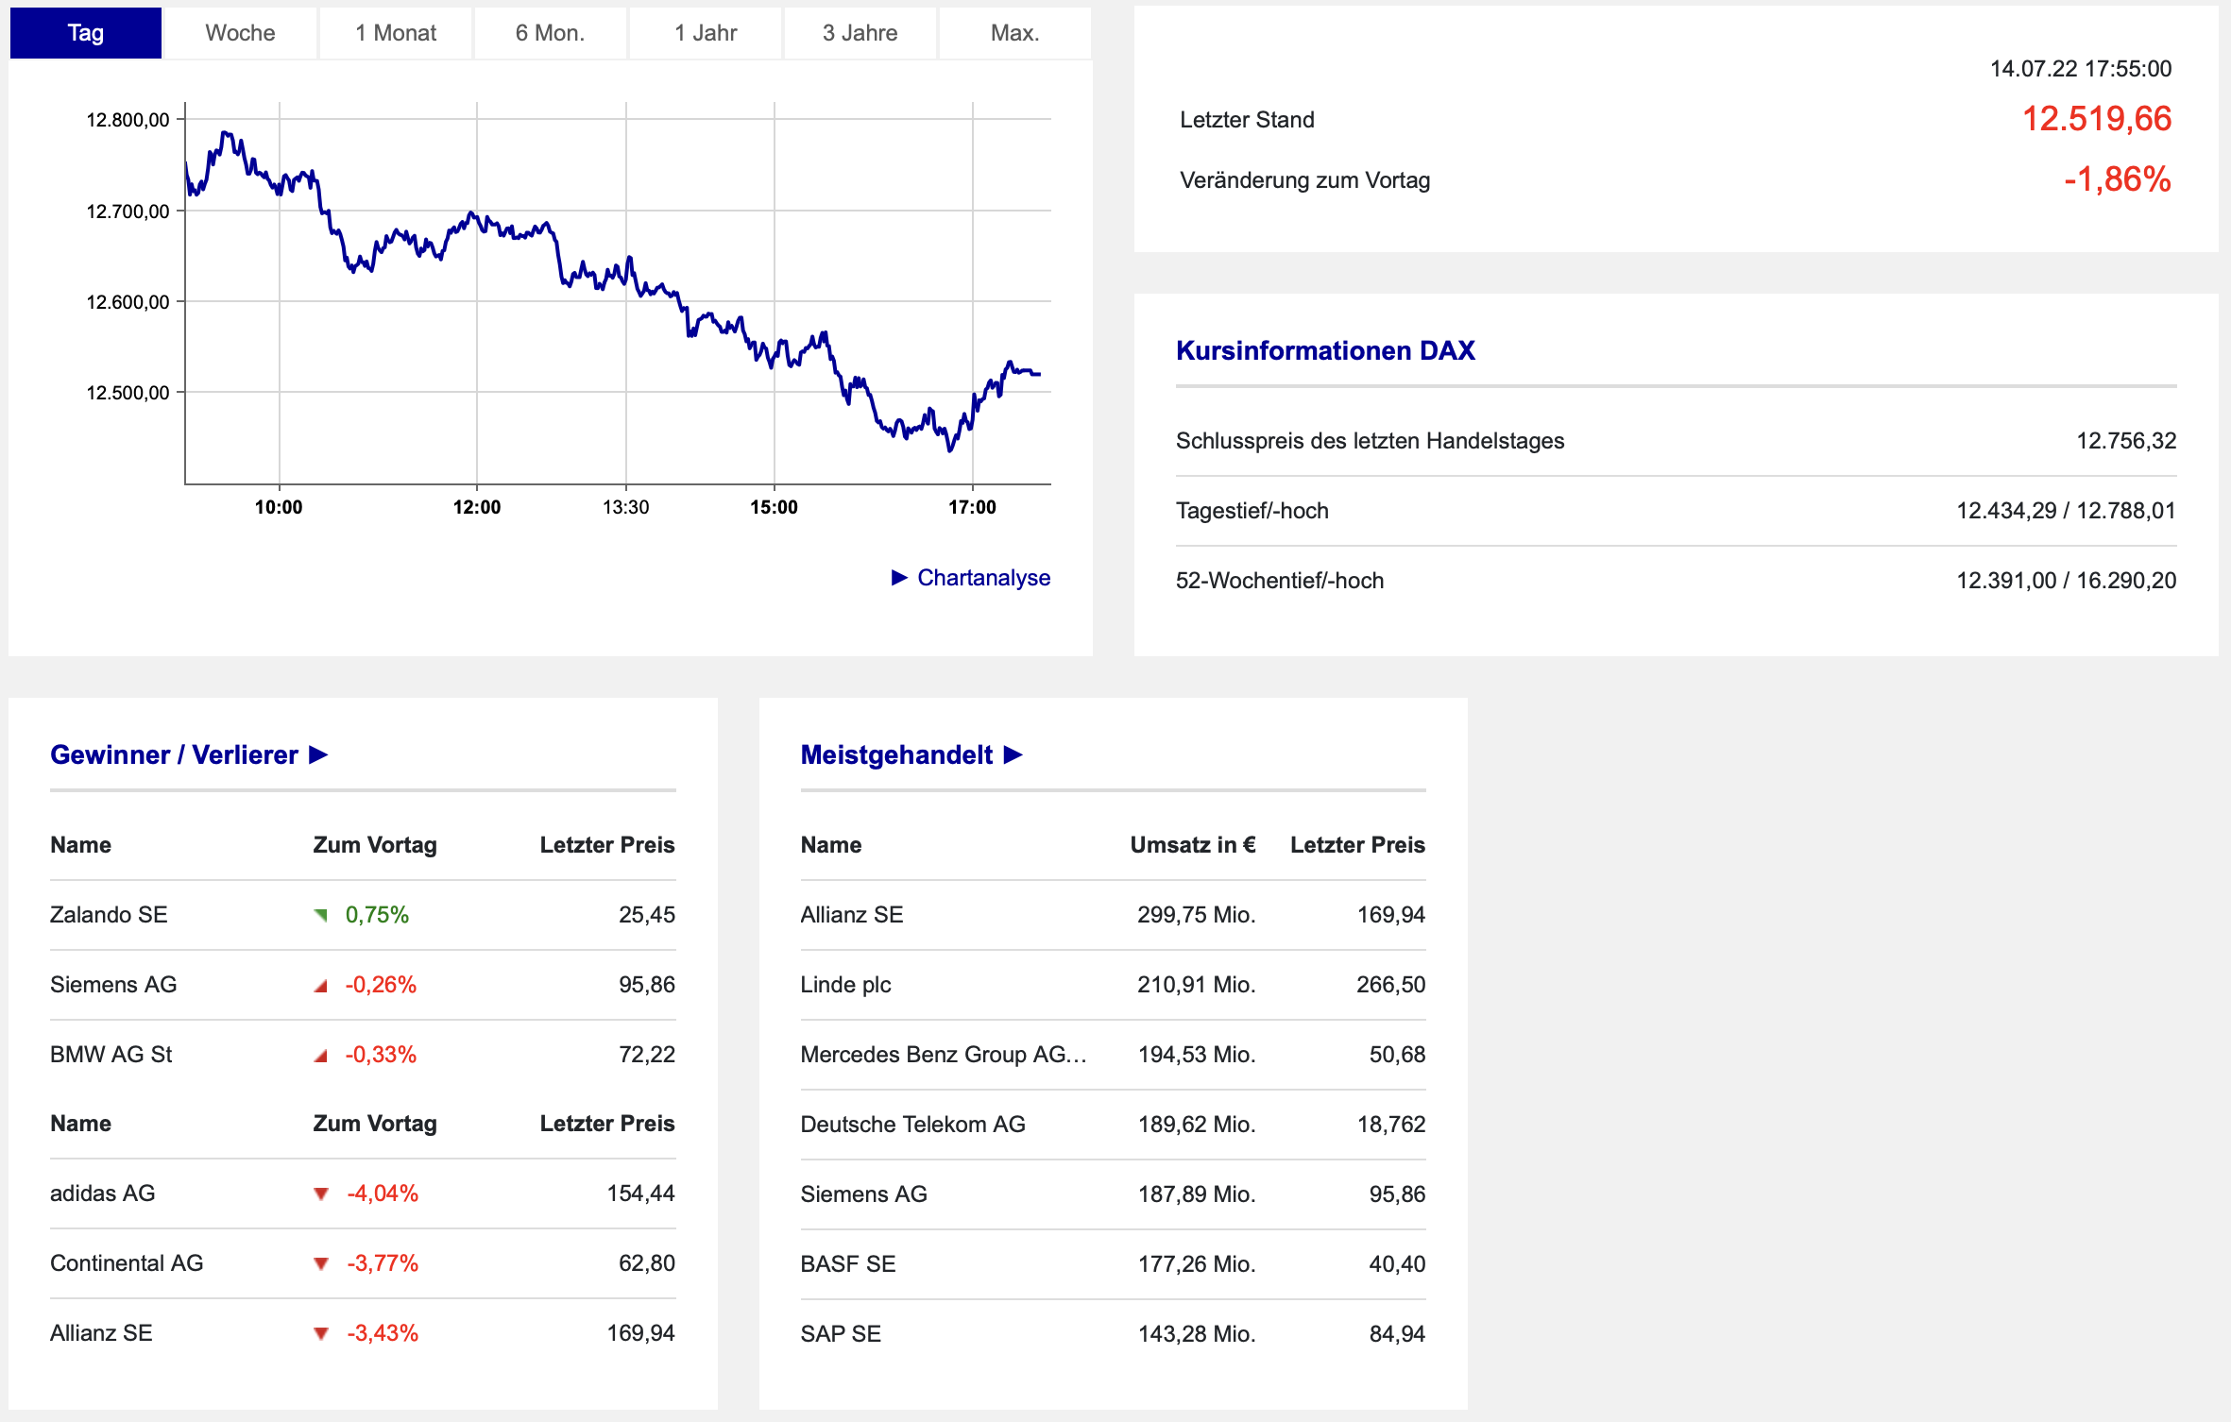Open the Gewinner / Verlierer heading link
The height and width of the screenshot is (1422, 2231).
[x=174, y=755]
